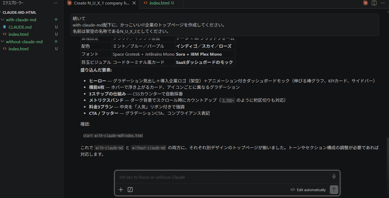Viewport: 389px width, 198px height.
Task: Open slash commands icon in prompt box
Action: coord(130,190)
